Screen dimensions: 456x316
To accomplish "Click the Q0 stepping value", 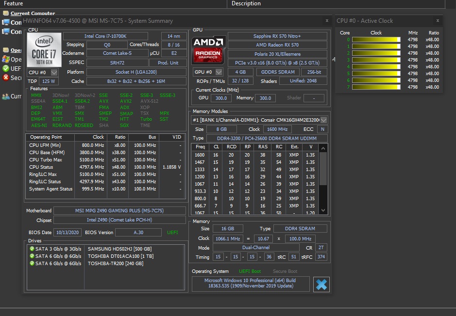I will point(107,45).
